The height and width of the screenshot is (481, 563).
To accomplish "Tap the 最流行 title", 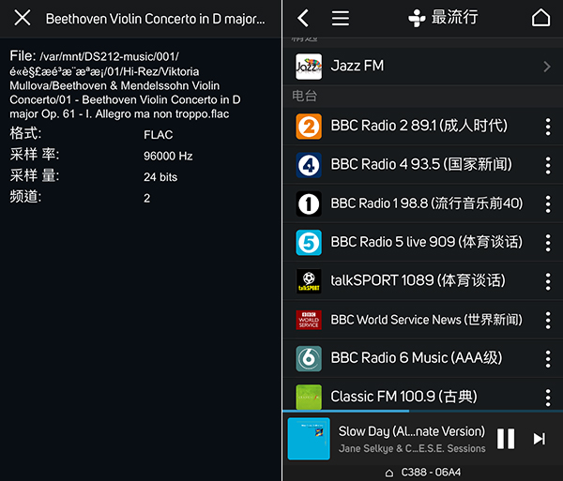I will [x=454, y=18].
